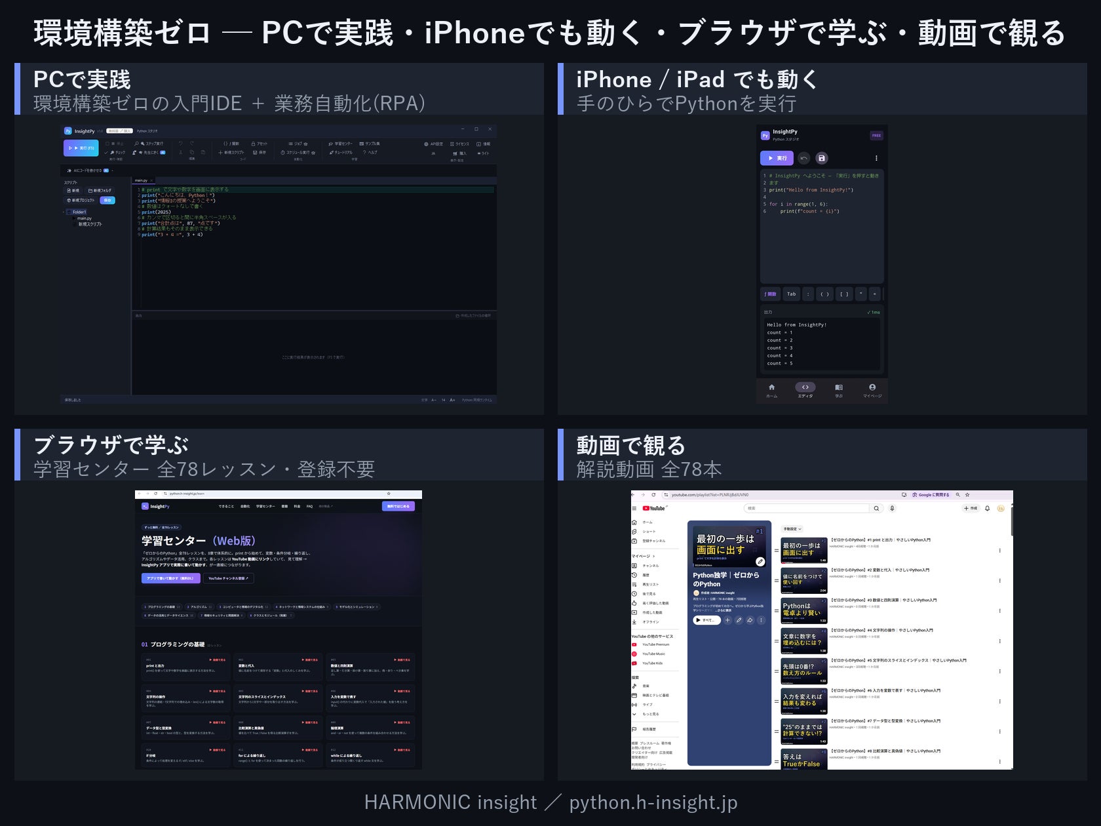Click the drag handle icon for video #6
The image size is (1101, 826).
click(x=777, y=701)
